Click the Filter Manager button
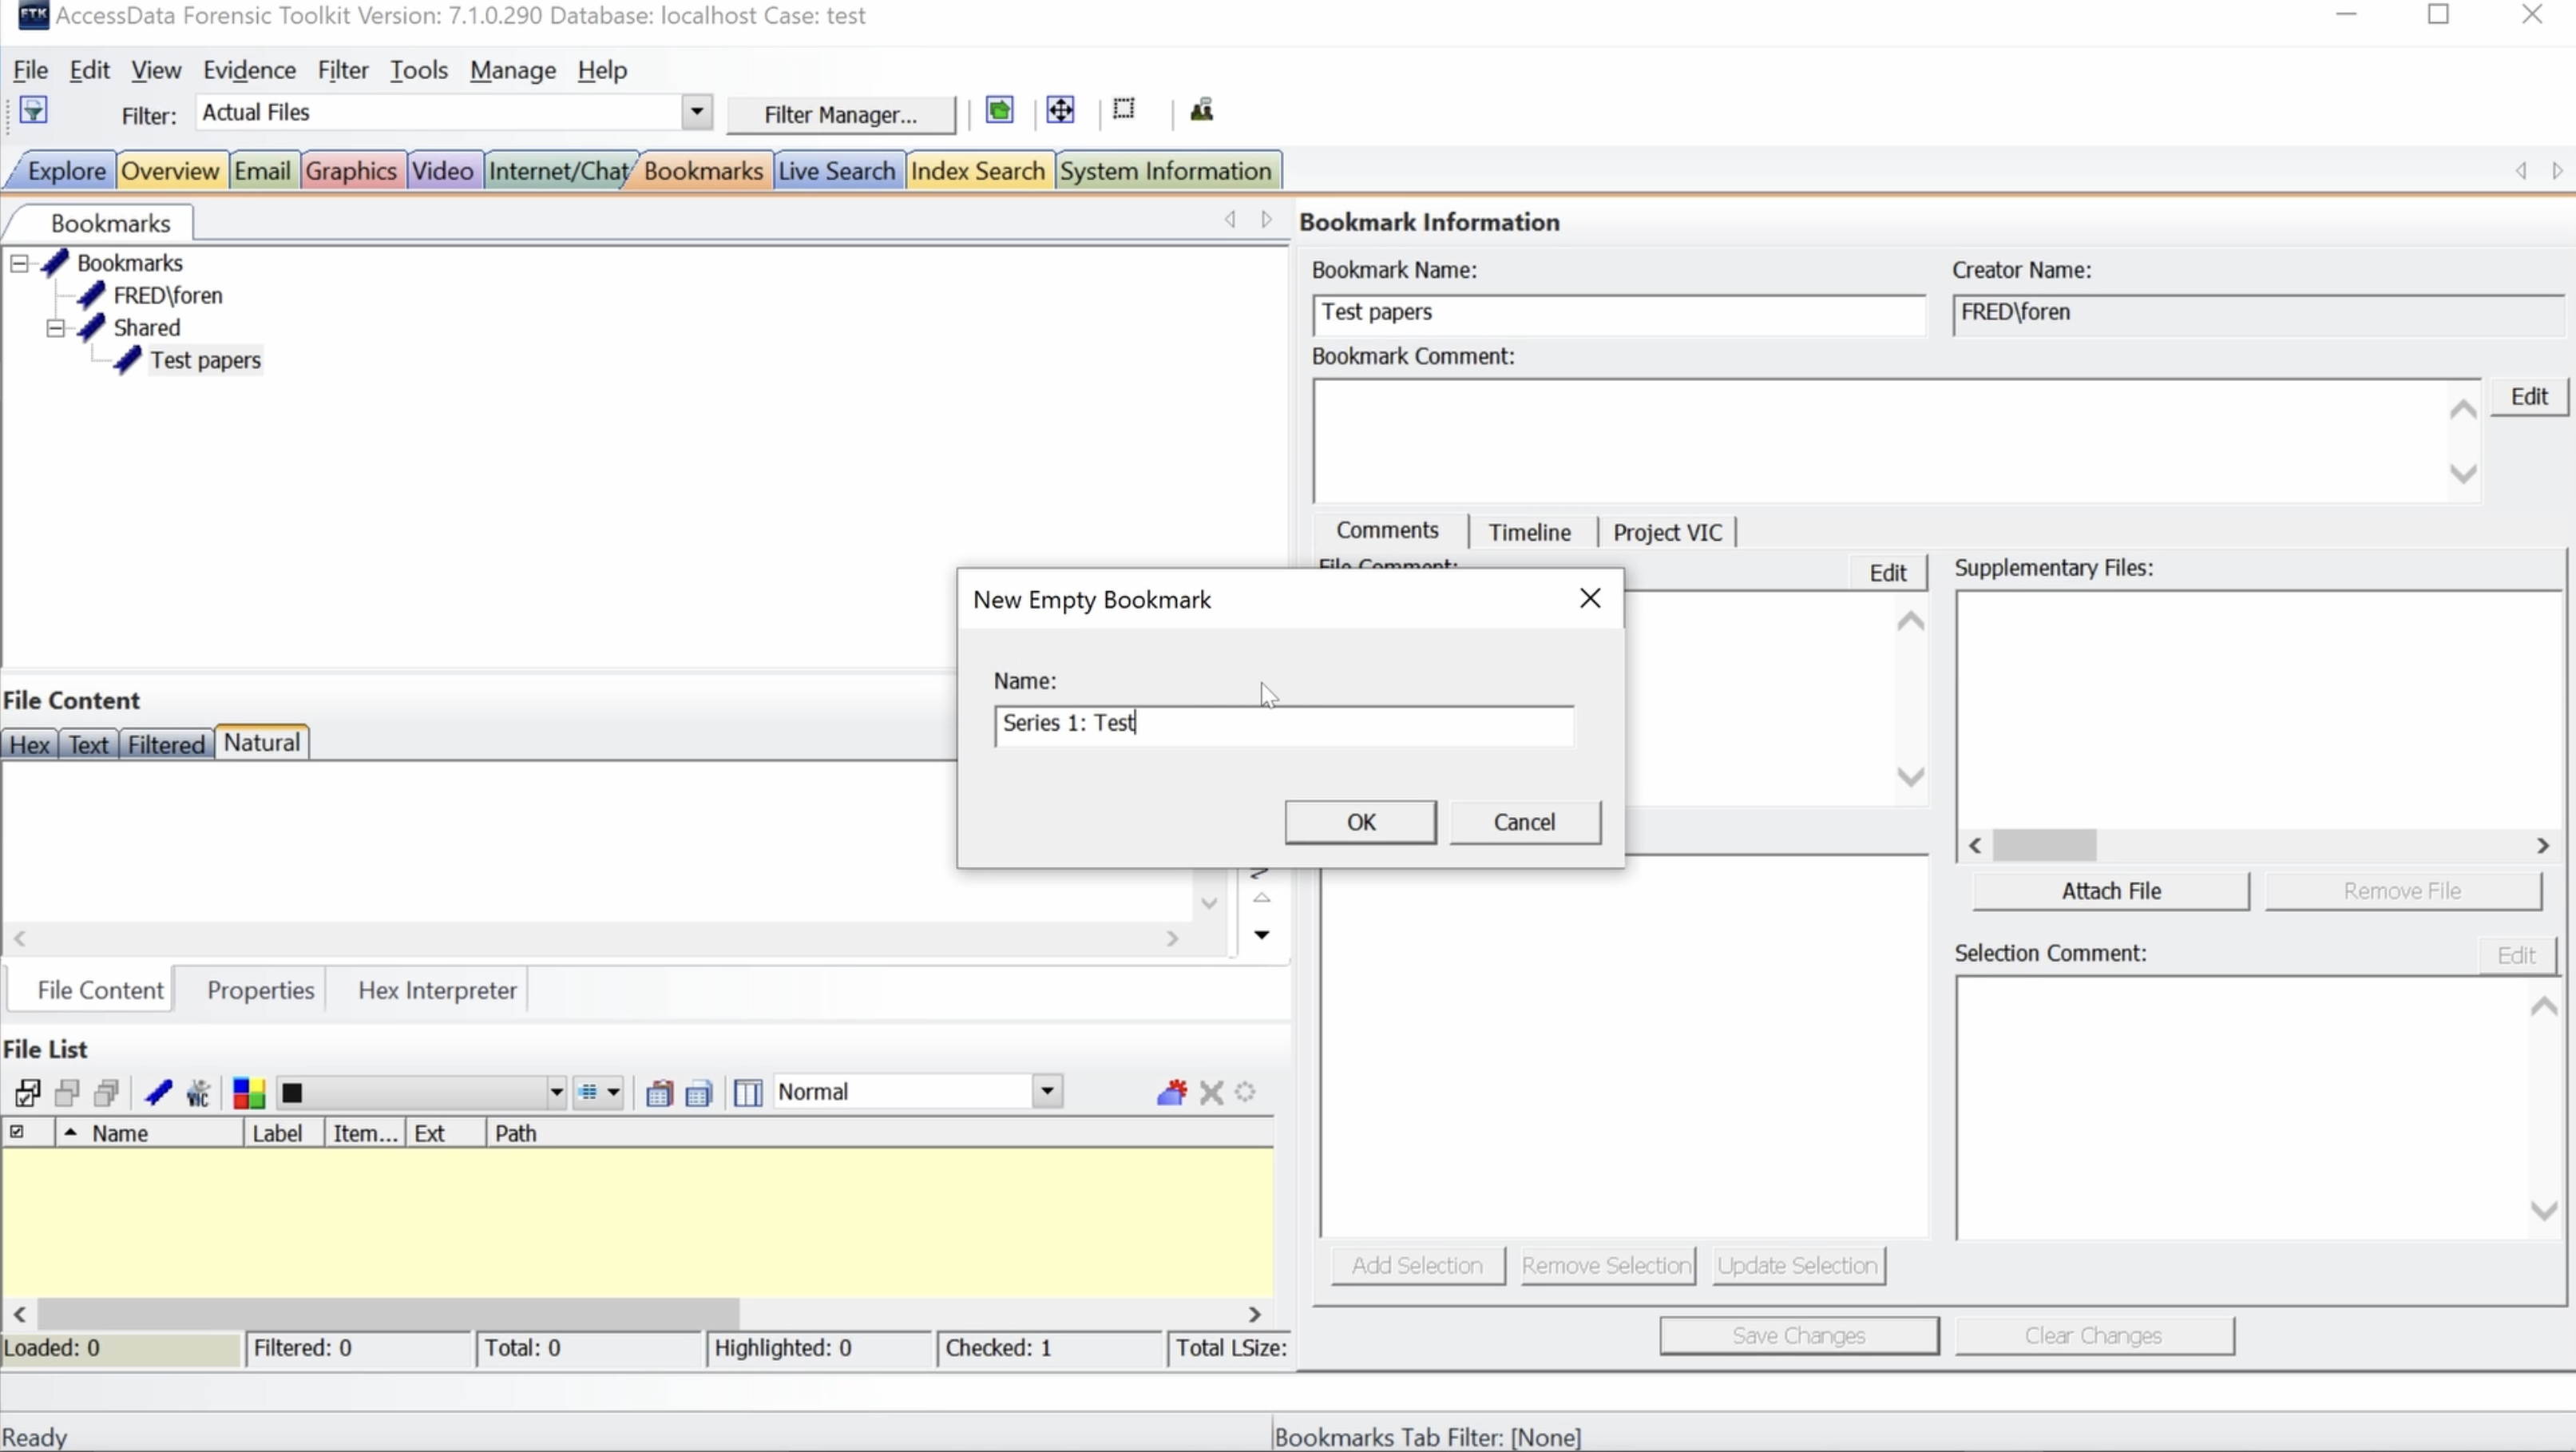This screenshot has width=2576, height=1452. tap(840, 114)
